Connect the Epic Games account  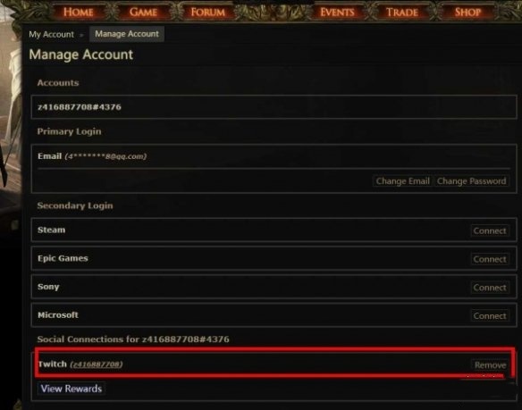tap(490, 259)
